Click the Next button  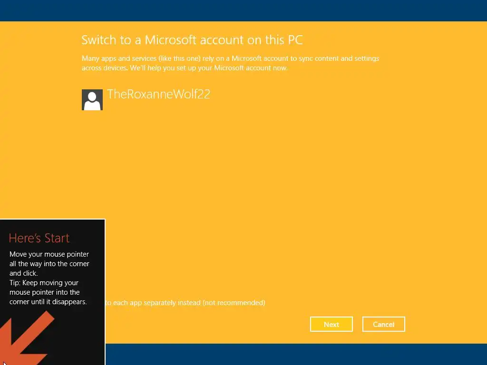point(331,324)
